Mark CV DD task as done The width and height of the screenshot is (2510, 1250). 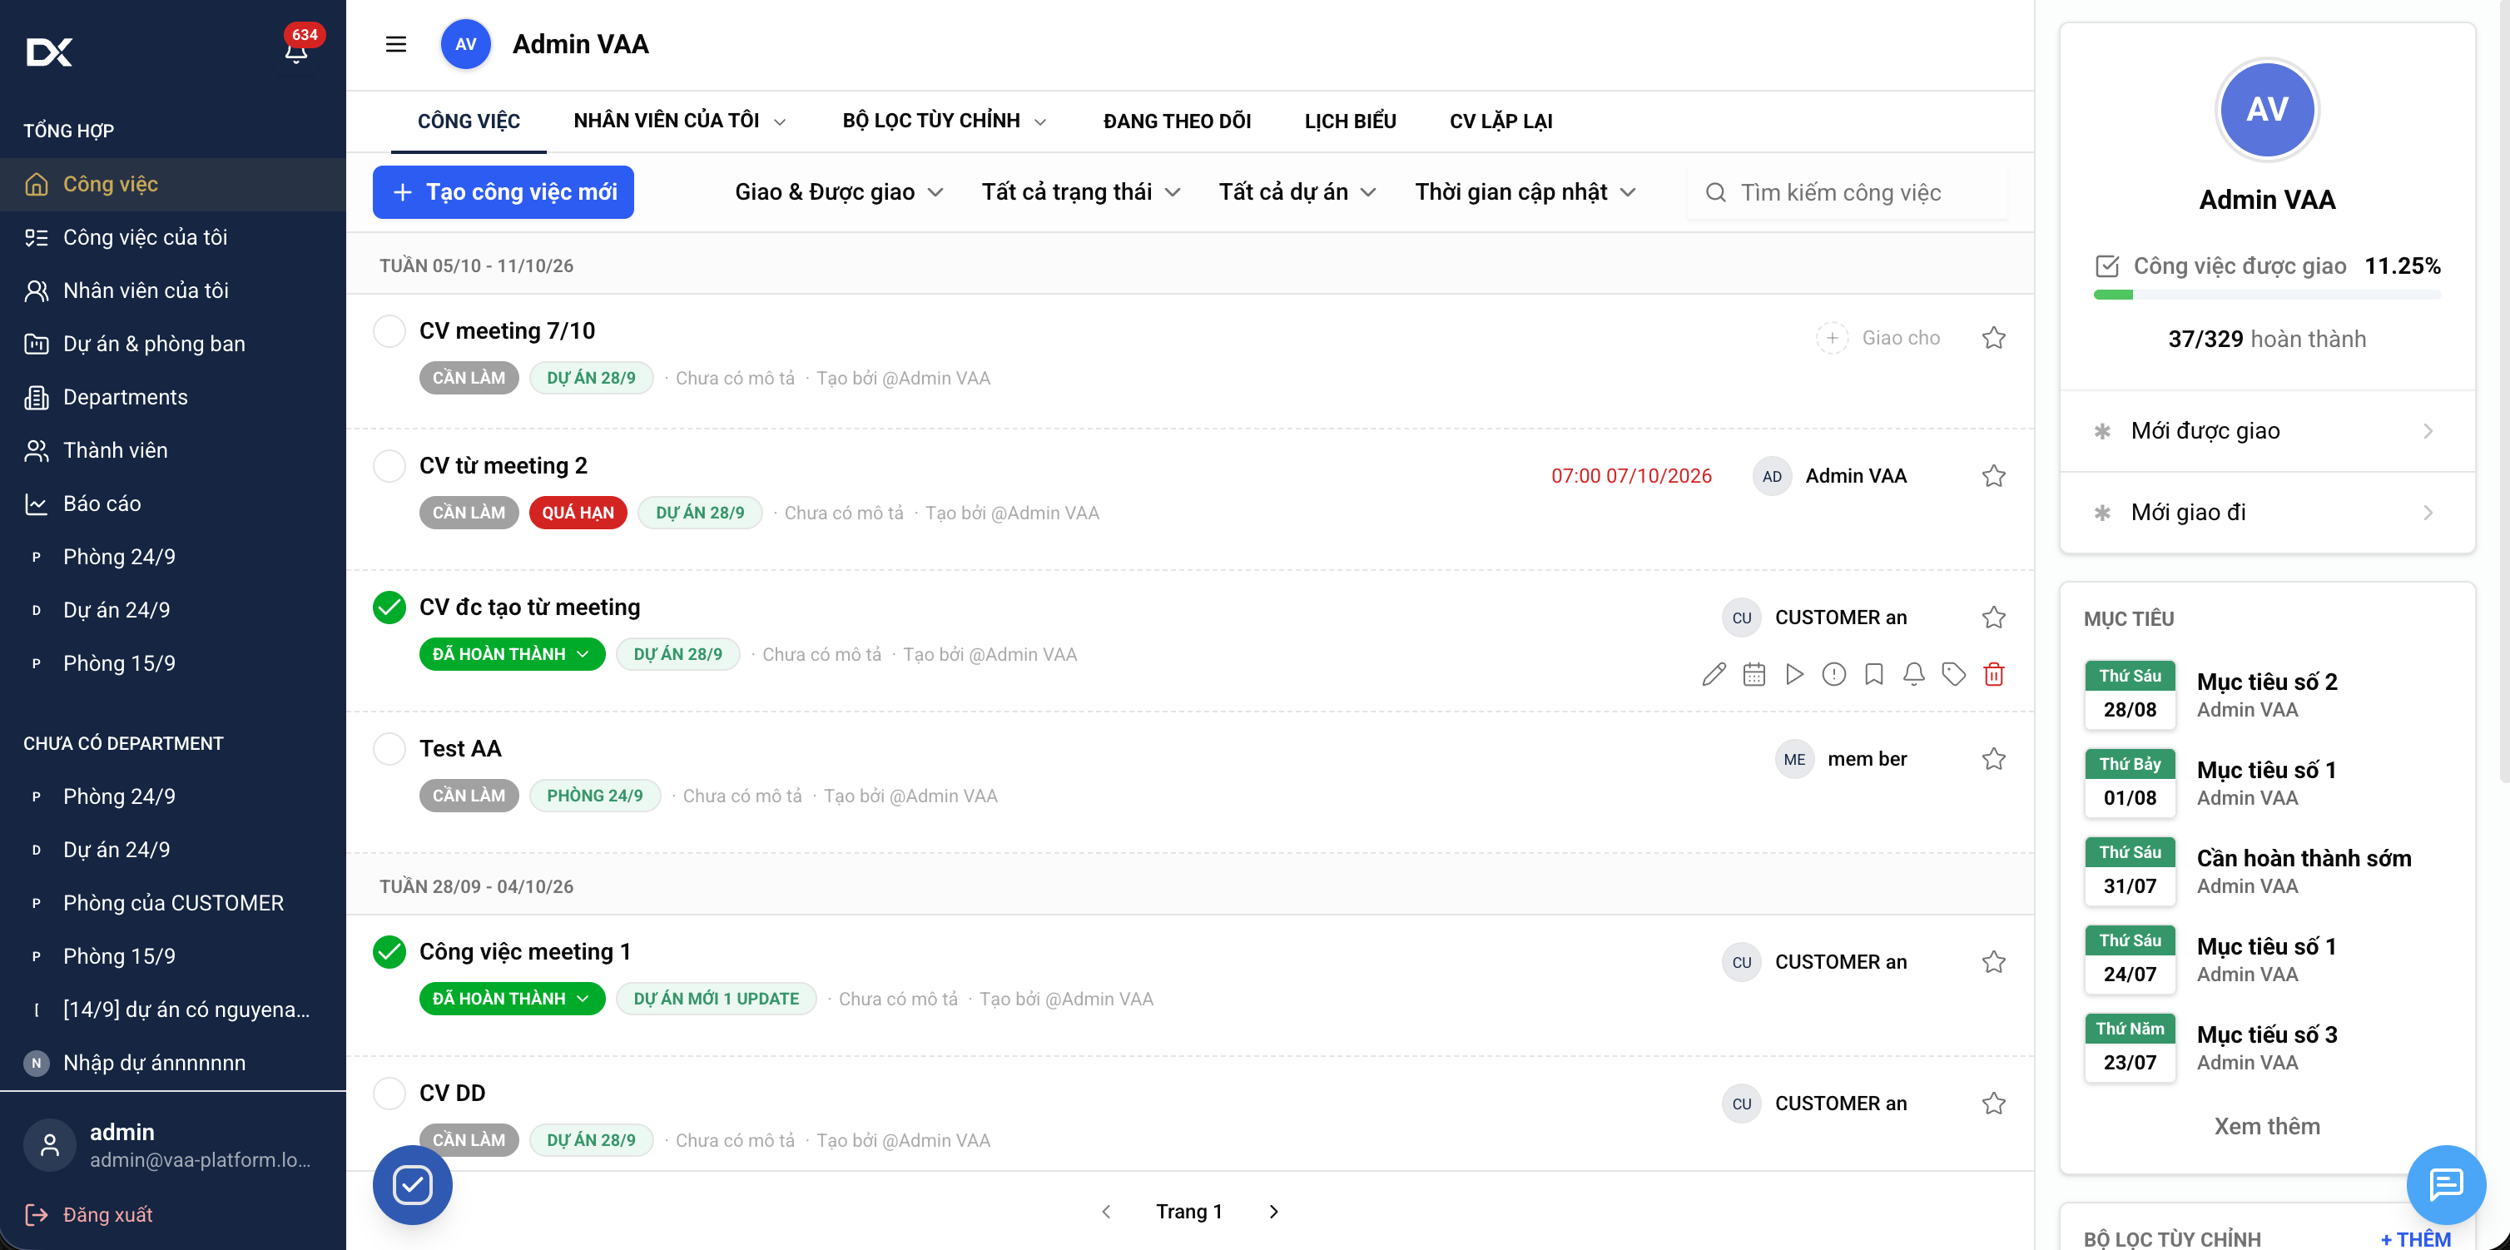coord(389,1094)
